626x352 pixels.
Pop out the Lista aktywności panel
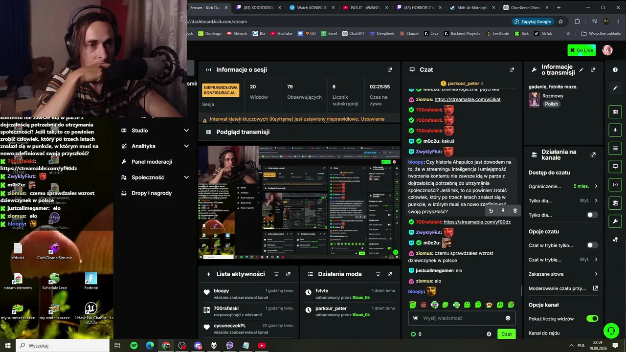tap(288, 274)
